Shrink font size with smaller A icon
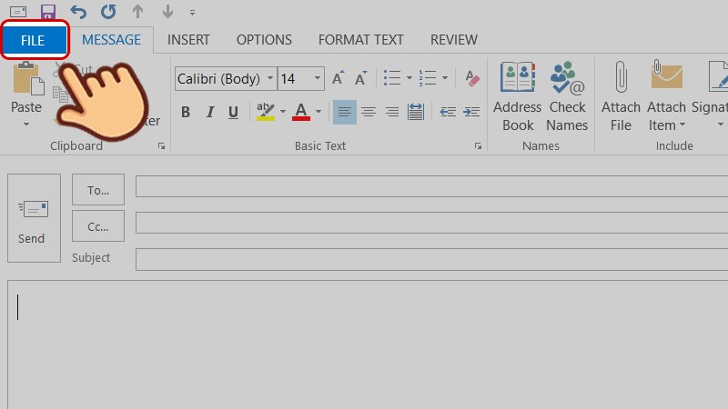The height and width of the screenshot is (409, 728). 360,78
